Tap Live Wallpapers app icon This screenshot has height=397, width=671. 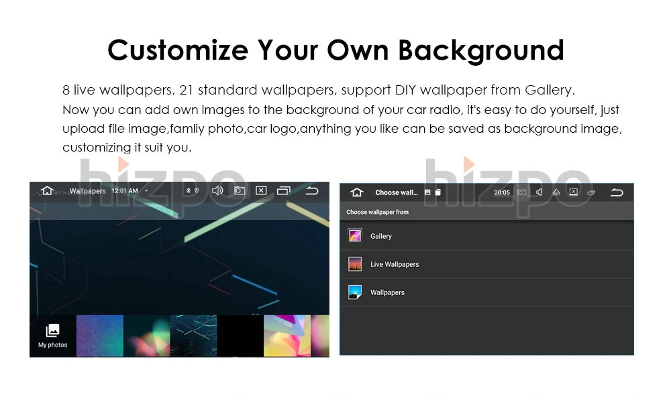(355, 264)
